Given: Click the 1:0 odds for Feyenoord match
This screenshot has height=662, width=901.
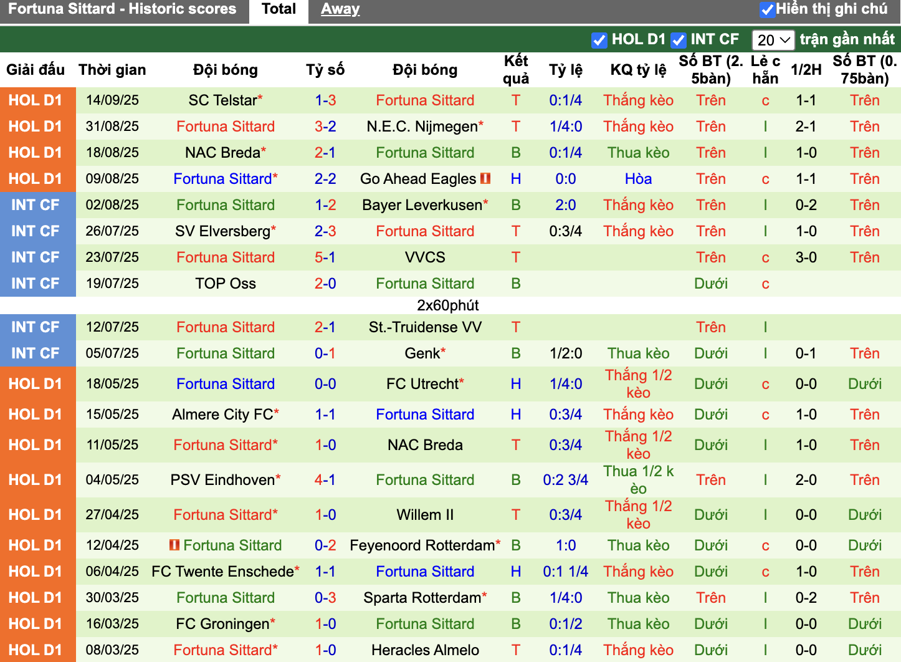Looking at the screenshot, I should (566, 545).
